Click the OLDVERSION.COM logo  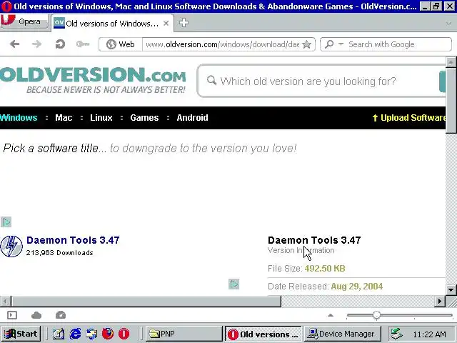coord(93,80)
